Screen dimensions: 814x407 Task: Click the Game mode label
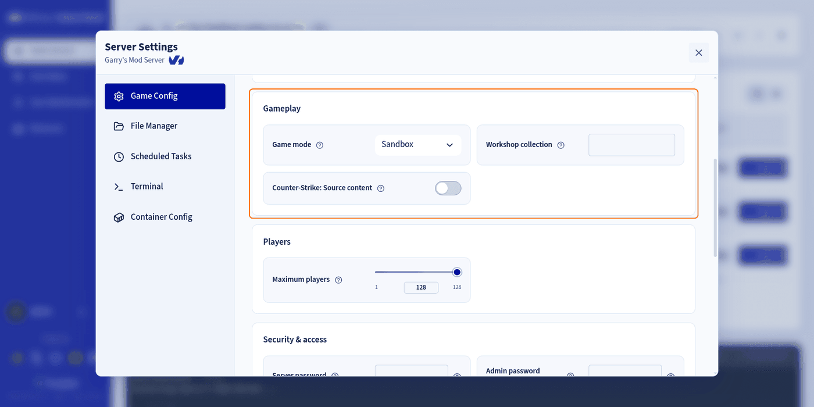[x=292, y=145]
